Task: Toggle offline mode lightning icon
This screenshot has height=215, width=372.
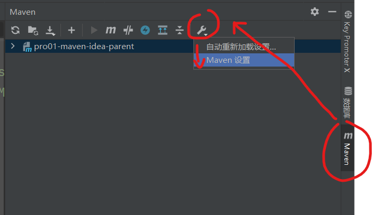Action: click(145, 30)
